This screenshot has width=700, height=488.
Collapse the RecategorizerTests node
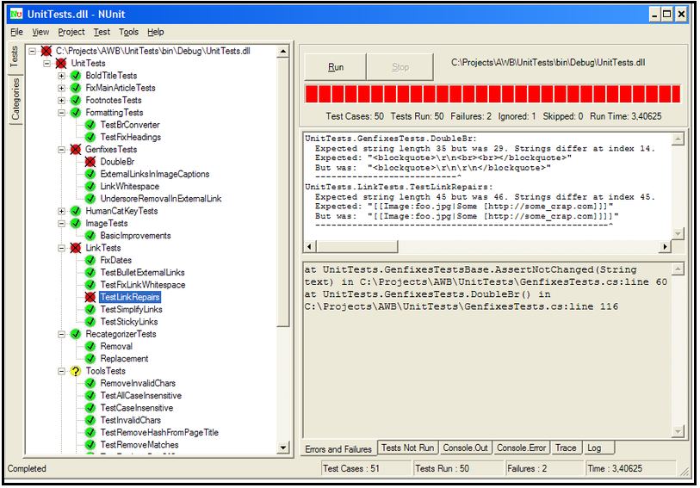62,334
